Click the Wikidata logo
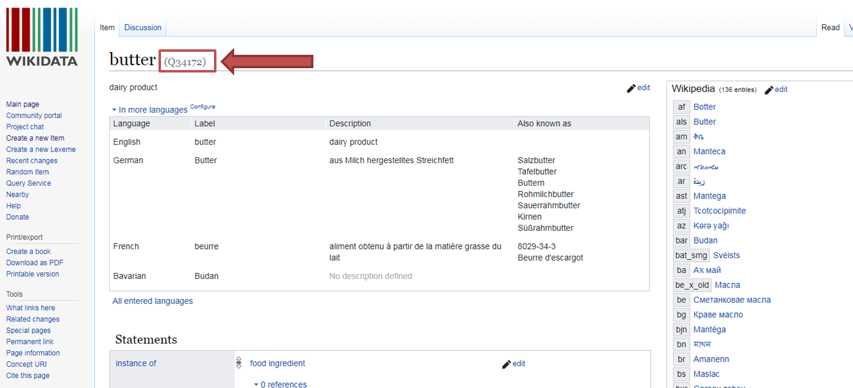Image resolution: width=853 pixels, height=388 pixels. pyautogui.click(x=42, y=37)
